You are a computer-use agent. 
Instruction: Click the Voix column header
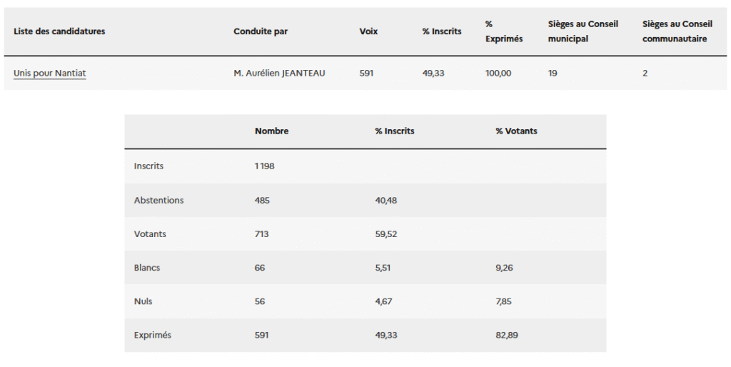(368, 31)
